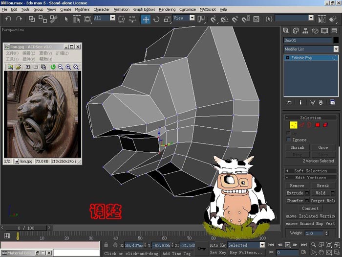
Task: Open the Hierarchy panel tab icon
Action: tap(305, 31)
